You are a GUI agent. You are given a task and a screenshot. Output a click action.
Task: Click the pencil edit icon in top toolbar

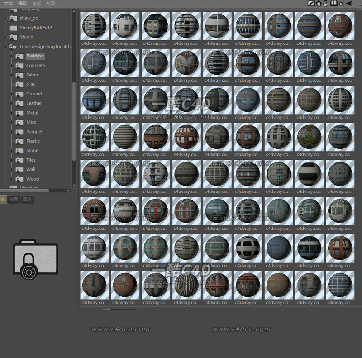(311, 4)
